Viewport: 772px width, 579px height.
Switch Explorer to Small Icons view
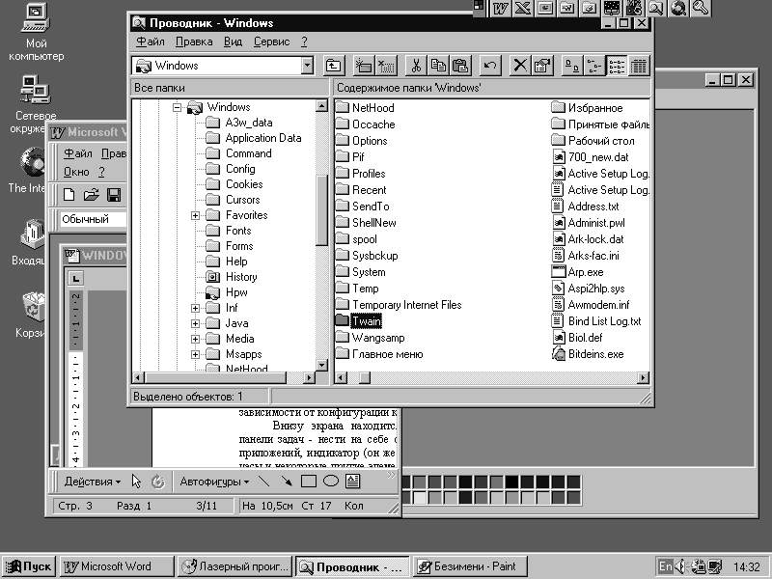coord(594,66)
